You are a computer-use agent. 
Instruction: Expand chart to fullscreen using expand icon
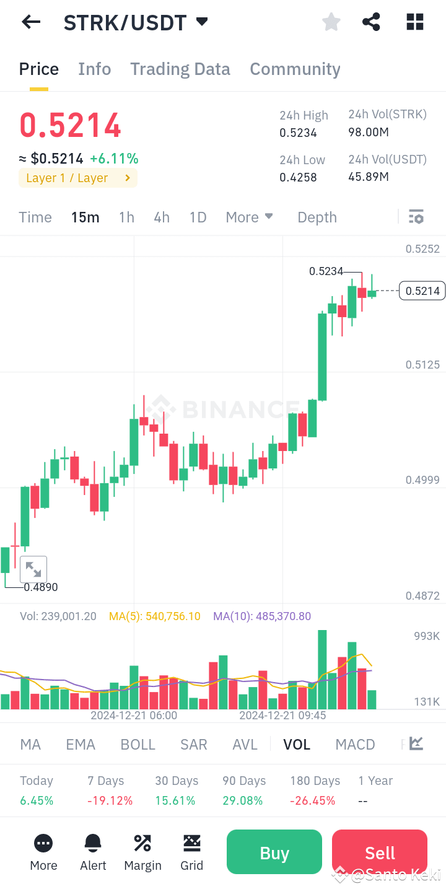coord(33,569)
